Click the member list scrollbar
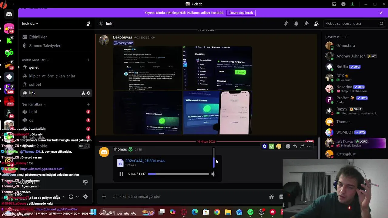This screenshot has height=218, width=388. click(x=319, y=148)
